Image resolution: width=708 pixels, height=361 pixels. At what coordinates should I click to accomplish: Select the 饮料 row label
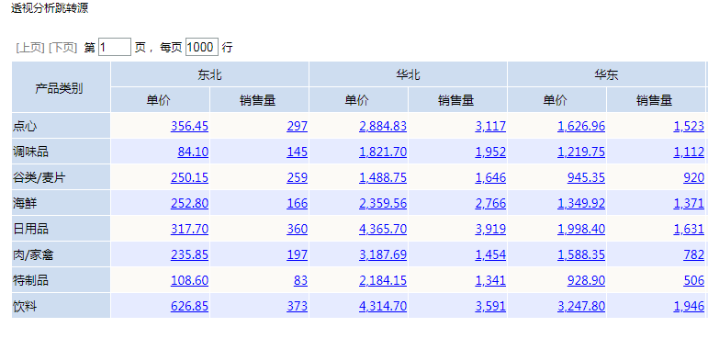pyautogui.click(x=61, y=306)
